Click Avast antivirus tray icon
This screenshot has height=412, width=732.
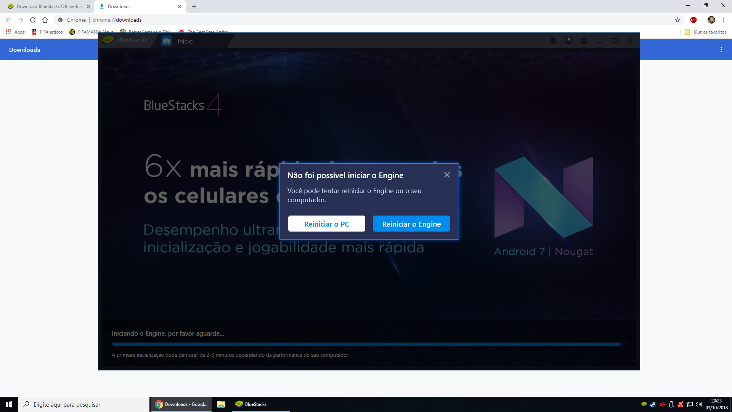pyautogui.click(x=681, y=404)
